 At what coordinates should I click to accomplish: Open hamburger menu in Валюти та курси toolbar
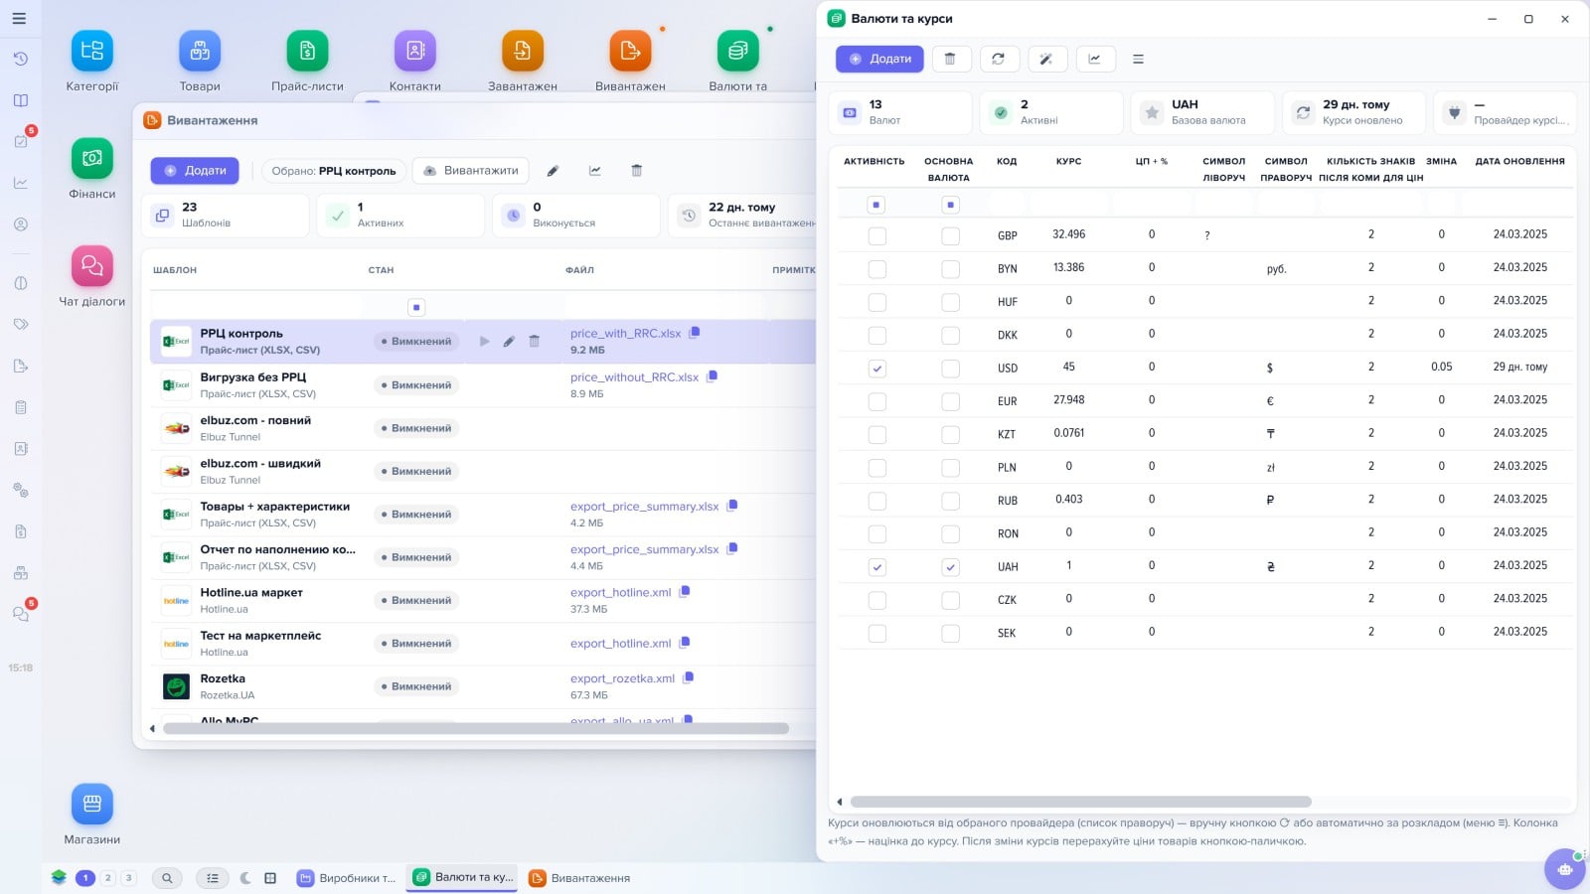[x=1139, y=60]
